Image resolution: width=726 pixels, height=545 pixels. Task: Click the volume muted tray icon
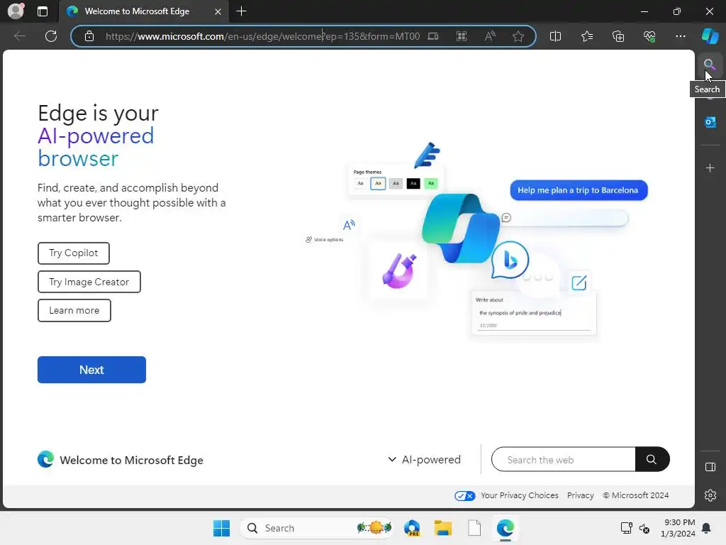[644, 528]
